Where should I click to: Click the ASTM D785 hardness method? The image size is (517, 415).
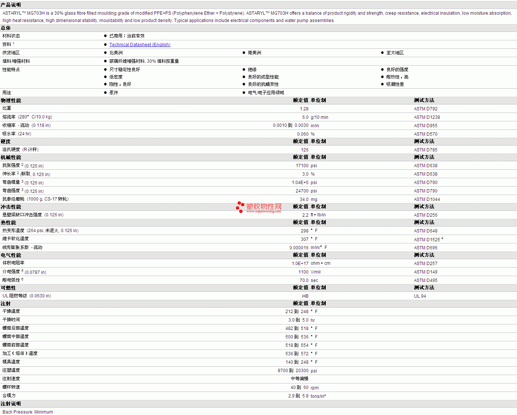pos(426,150)
